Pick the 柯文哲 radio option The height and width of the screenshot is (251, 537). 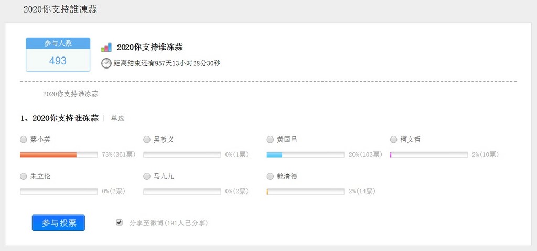(x=394, y=140)
